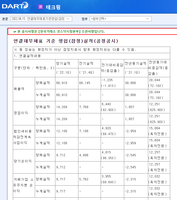Click the 연결재무제표 기준 영업(잠정)실적 title
This screenshot has height=200, width=177.
(x=66, y=41)
